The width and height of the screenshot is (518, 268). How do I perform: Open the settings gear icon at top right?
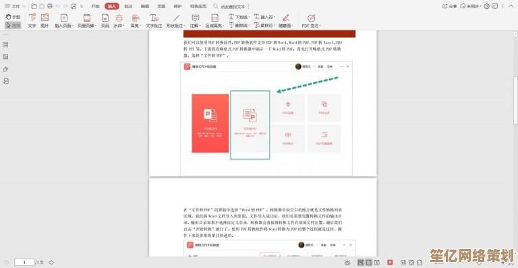(x=486, y=6)
